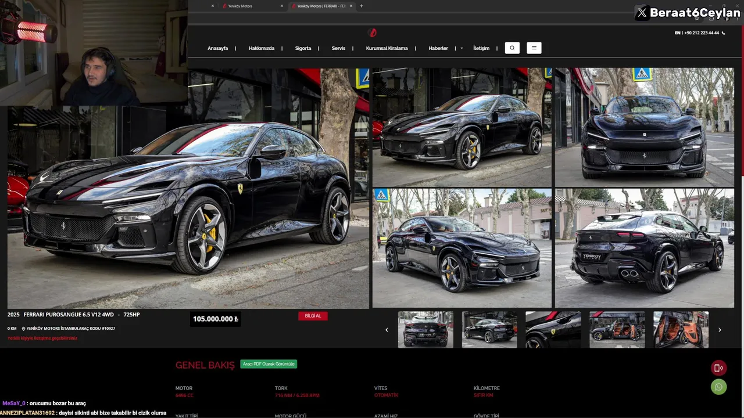Screen dimensions: 744x418
Task: Open the green WhatsApp chat button
Action: click(718, 387)
